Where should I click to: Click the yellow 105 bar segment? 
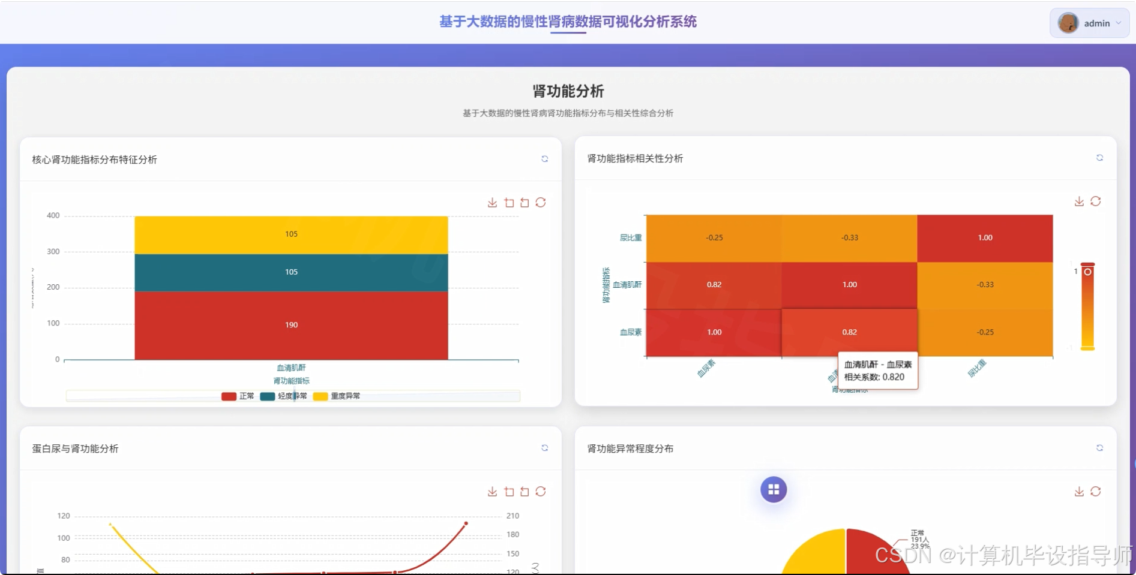click(x=291, y=234)
